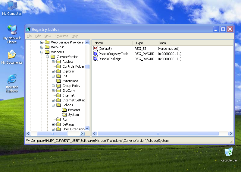This screenshot has height=172, width=241.
Task: Collapse the CurrentVersion key
Action: click(47, 57)
